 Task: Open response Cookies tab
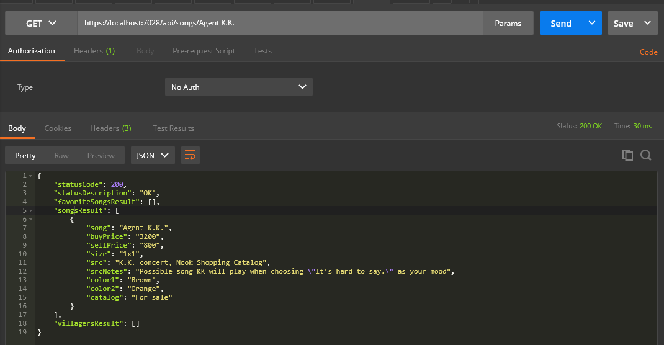coord(58,128)
